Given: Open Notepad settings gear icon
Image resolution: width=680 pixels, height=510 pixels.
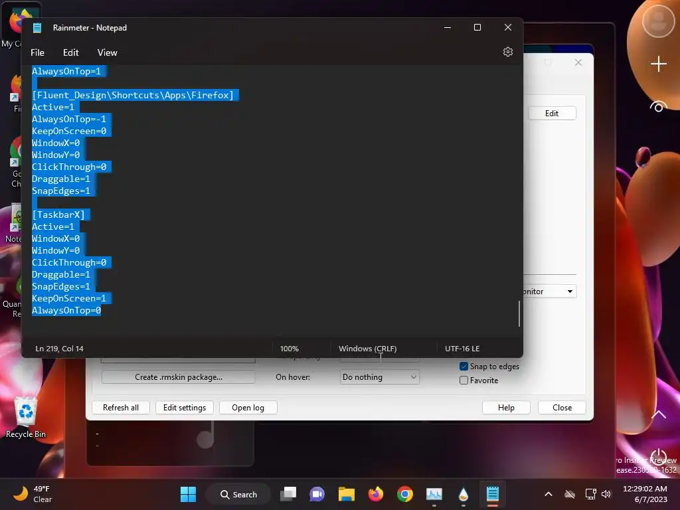Looking at the screenshot, I should pyautogui.click(x=508, y=52).
